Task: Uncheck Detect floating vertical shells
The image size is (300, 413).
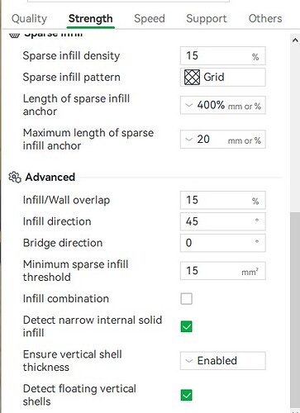Action: pyautogui.click(x=187, y=395)
